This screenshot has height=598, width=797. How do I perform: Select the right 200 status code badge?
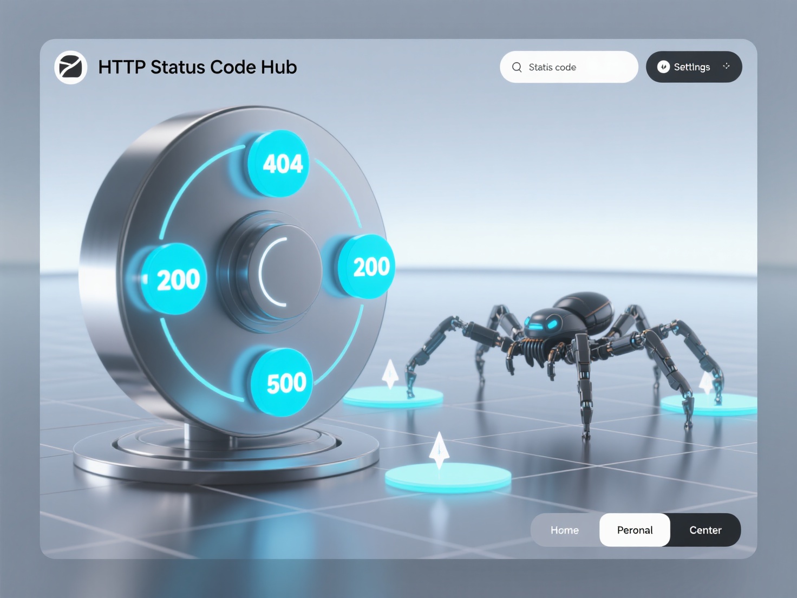coord(370,265)
